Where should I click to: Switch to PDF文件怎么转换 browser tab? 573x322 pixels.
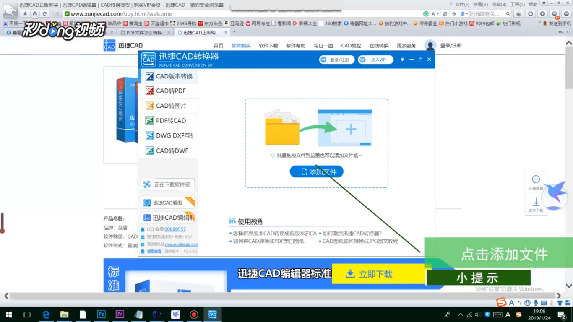pyautogui.click(x=145, y=32)
